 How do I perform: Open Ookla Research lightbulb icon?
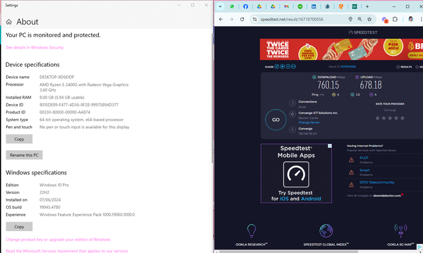pos(251,231)
